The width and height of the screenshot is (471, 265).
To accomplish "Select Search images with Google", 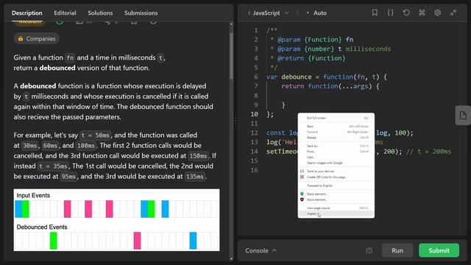I will [336, 163].
